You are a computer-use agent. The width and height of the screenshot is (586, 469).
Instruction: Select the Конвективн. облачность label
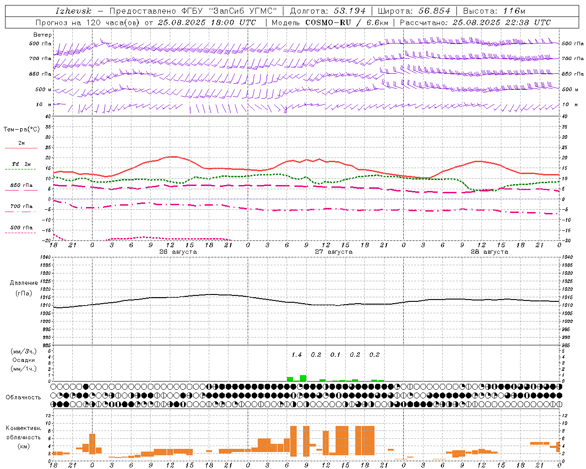23,433
